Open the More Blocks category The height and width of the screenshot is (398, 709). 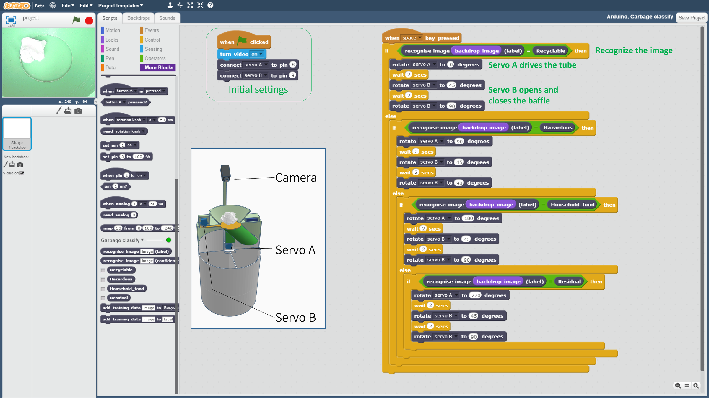click(x=157, y=67)
